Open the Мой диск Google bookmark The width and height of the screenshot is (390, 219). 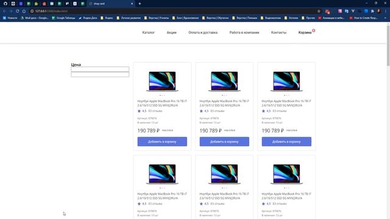coord(34,18)
